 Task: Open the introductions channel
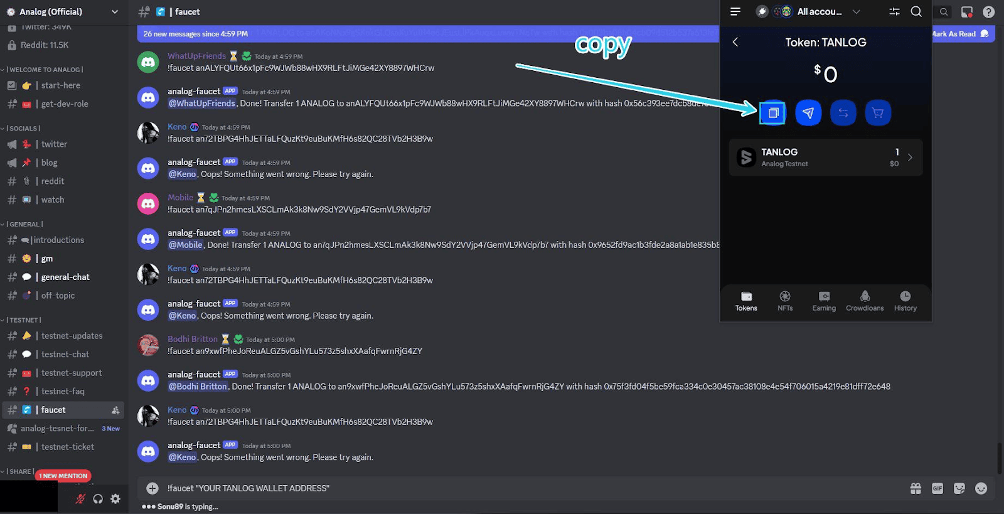point(63,240)
